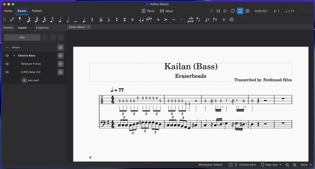Add tenuto articulation

[174, 19]
